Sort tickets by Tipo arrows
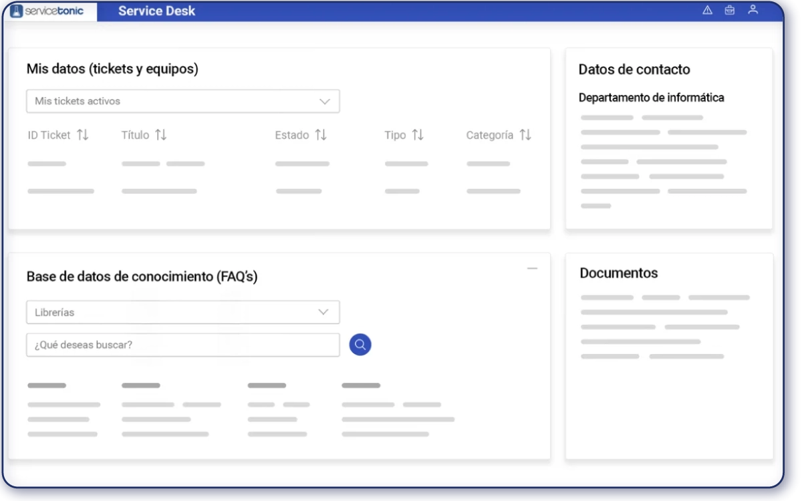The height and width of the screenshot is (501, 802). click(x=418, y=135)
